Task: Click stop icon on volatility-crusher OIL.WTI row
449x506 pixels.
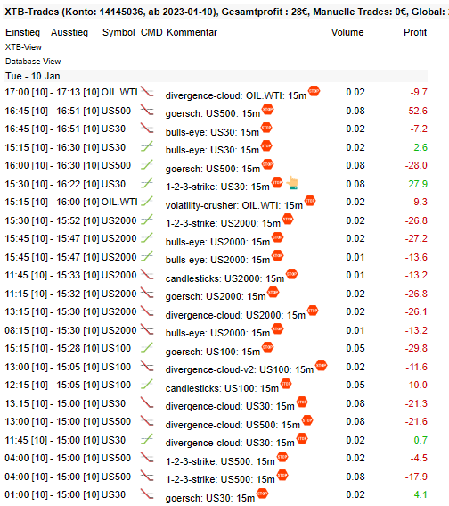Action: (x=310, y=201)
